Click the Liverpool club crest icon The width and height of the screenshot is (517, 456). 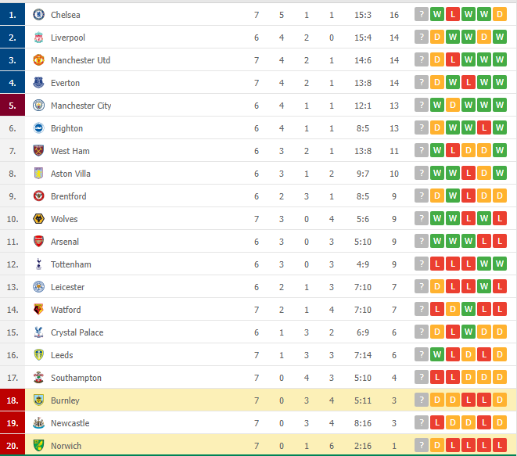38,38
